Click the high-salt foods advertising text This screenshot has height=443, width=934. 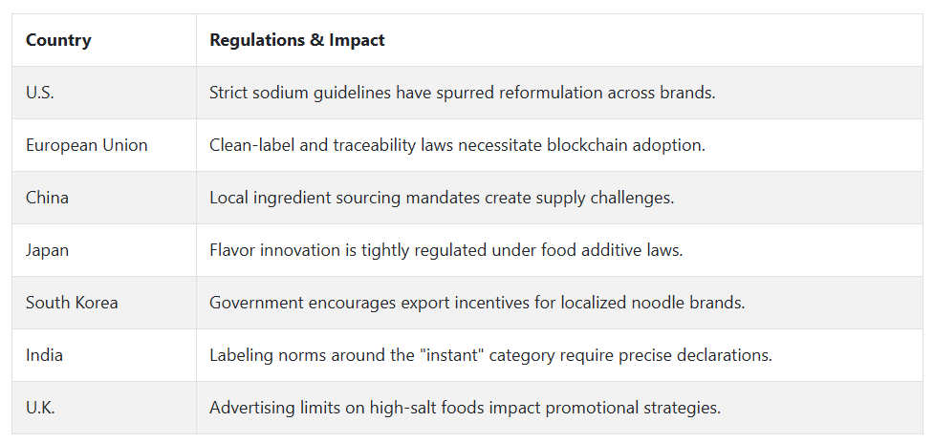(465, 408)
